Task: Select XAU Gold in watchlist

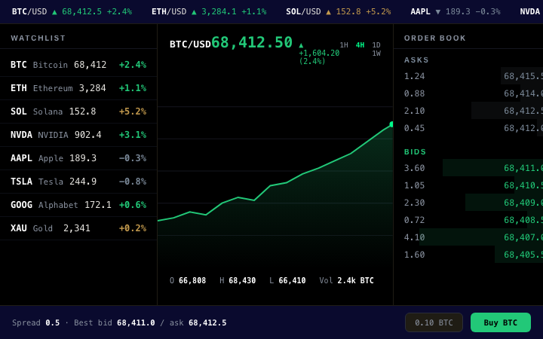Action: pyautogui.click(x=78, y=228)
